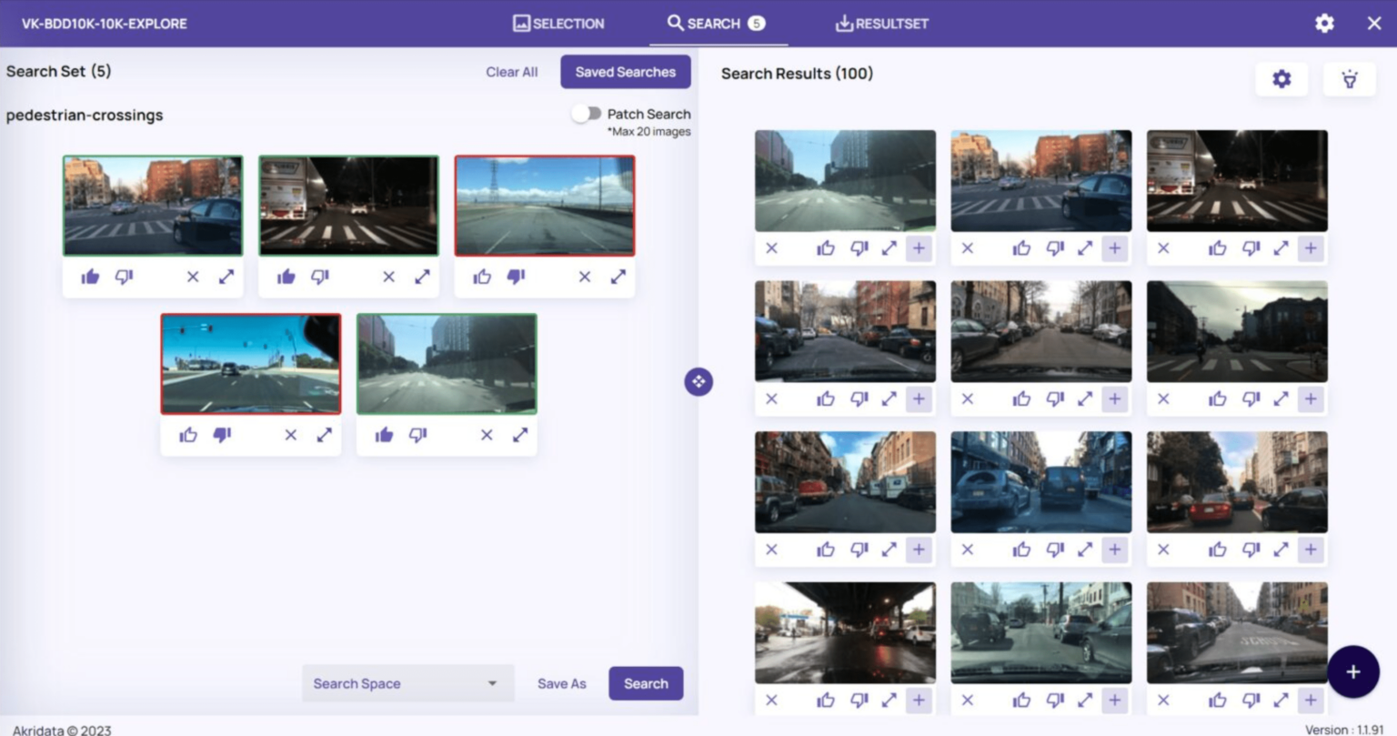Open the Search Results settings gear
1397x736 pixels.
coord(1281,78)
